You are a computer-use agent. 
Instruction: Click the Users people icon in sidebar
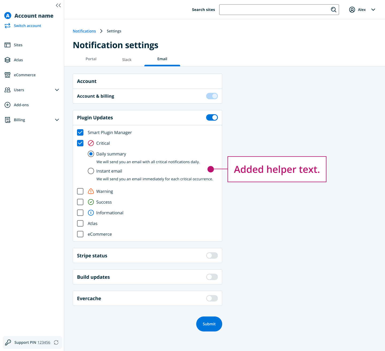[7, 90]
